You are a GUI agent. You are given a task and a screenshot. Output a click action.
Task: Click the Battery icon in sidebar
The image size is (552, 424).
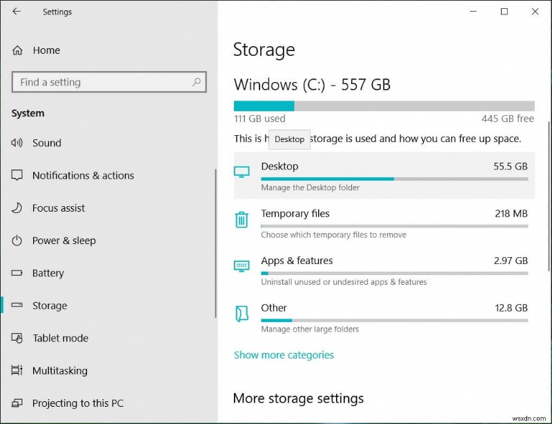point(17,273)
